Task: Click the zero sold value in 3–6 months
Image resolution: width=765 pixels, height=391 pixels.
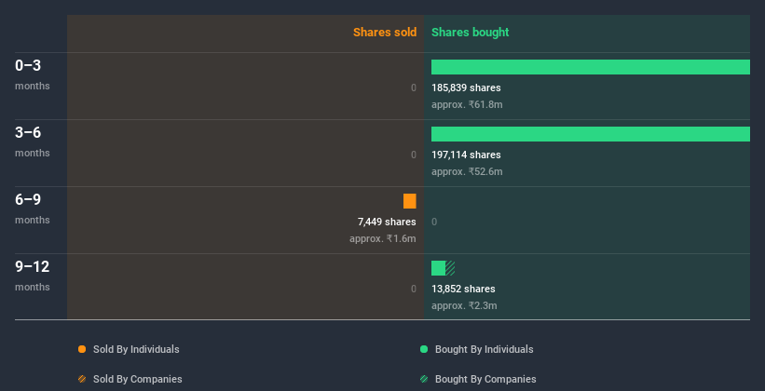Action: click(x=414, y=155)
